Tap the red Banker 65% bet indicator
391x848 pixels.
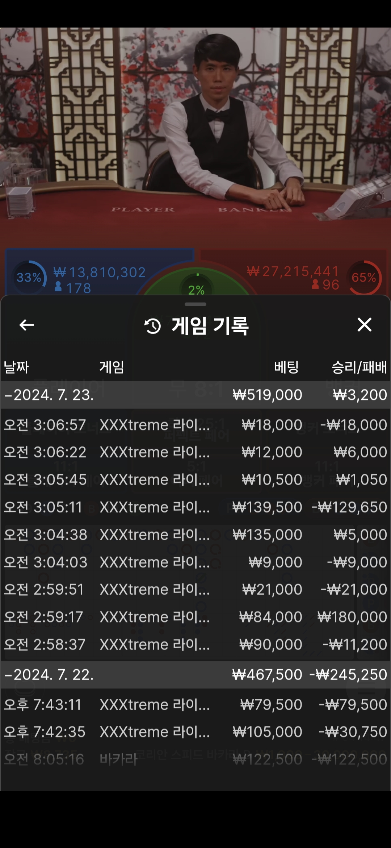(363, 278)
